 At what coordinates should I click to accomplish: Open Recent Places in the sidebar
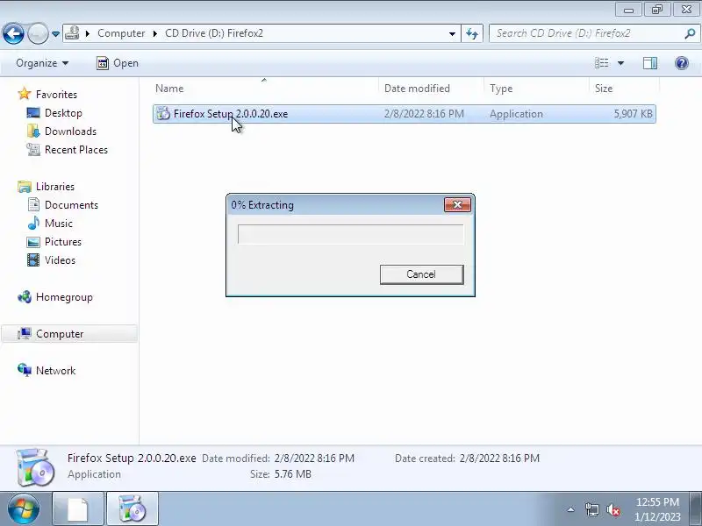(76, 149)
